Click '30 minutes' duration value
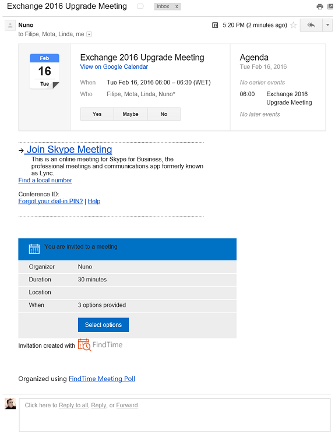 point(92,280)
